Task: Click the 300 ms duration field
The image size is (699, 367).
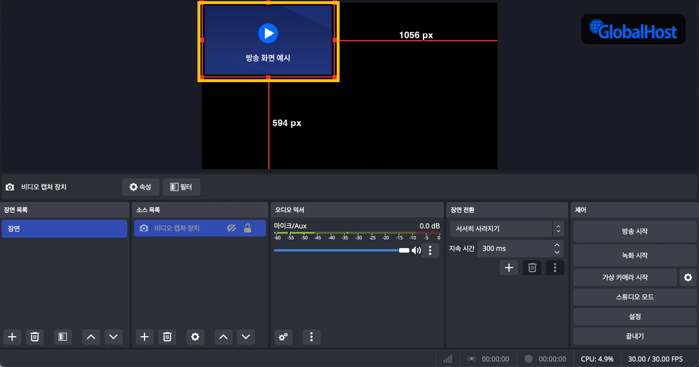Action: (x=520, y=249)
